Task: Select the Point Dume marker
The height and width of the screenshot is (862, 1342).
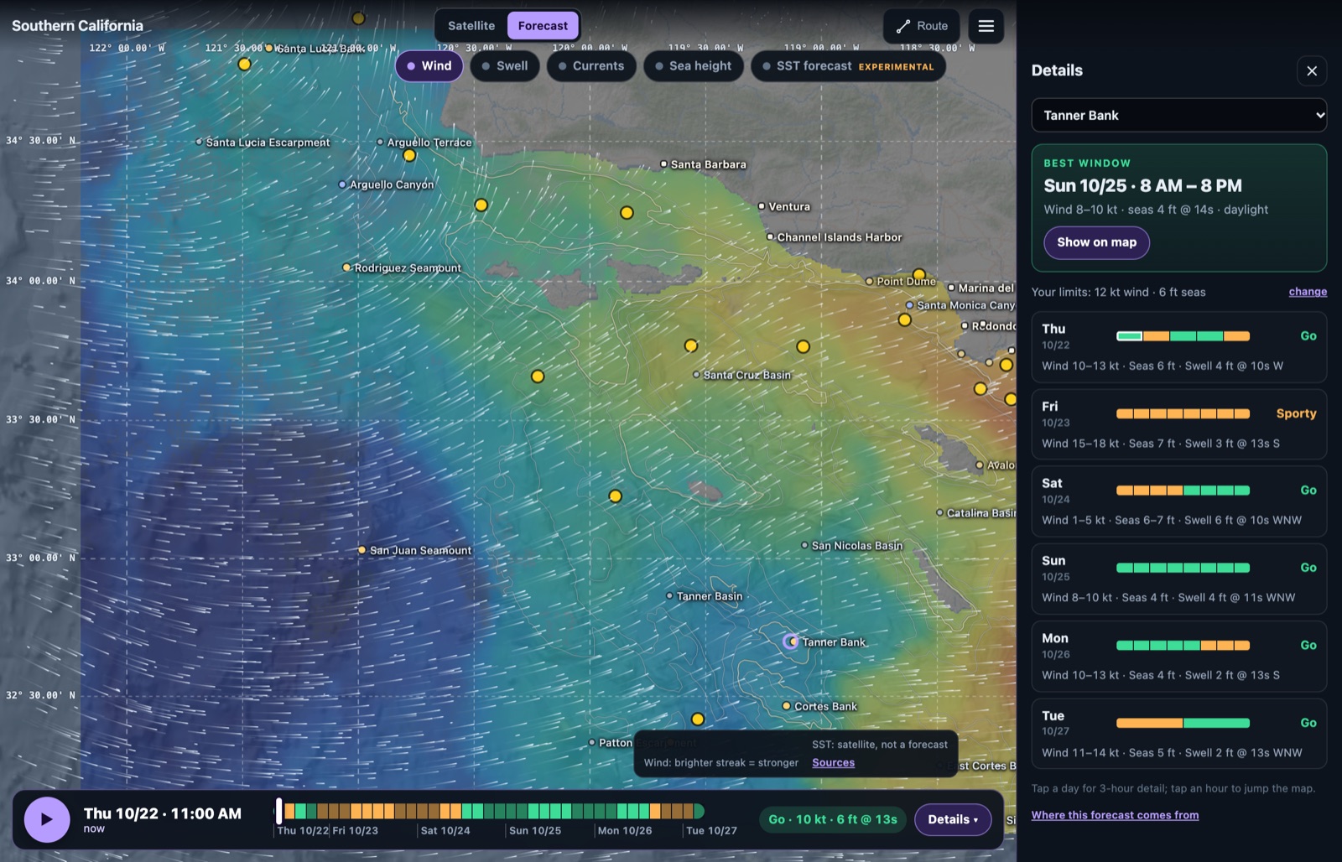Action: (869, 281)
